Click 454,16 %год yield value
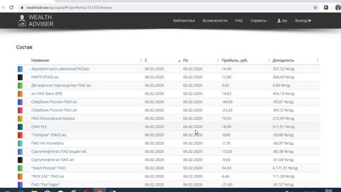This screenshot has height=192, width=341. (283, 94)
